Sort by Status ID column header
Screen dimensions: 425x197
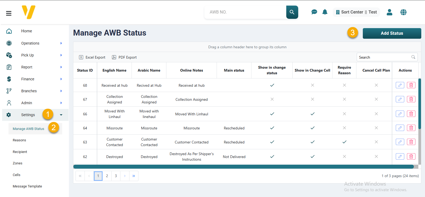pos(85,70)
